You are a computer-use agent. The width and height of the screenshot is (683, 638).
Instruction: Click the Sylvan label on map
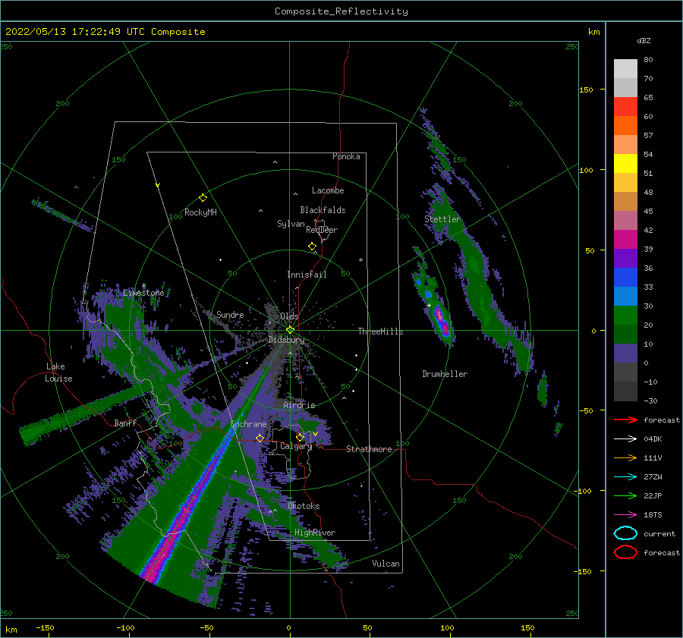[291, 224]
